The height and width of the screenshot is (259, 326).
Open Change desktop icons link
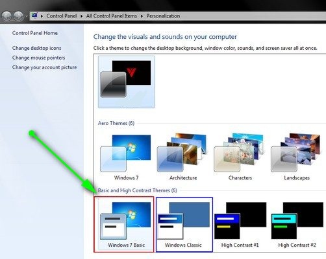point(36,48)
